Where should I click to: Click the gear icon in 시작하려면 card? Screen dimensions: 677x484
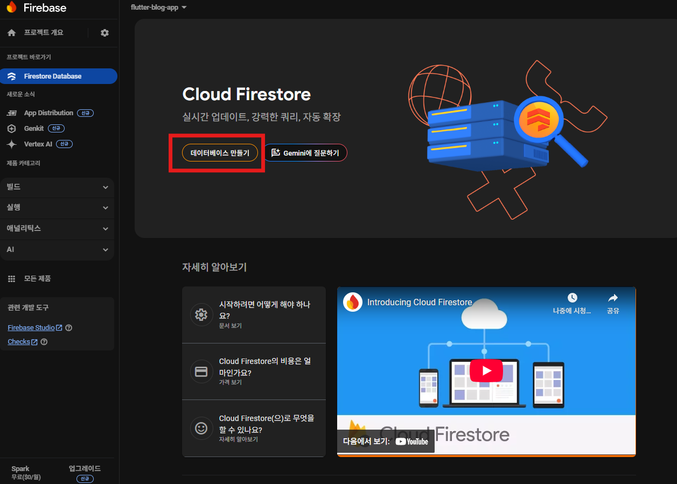201,314
